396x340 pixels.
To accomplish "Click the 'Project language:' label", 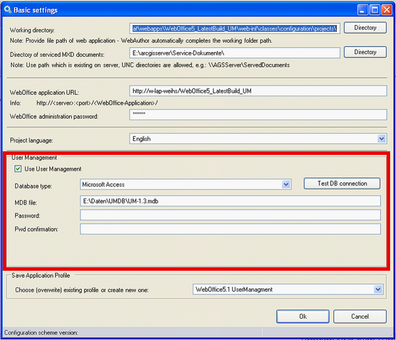I will (32, 140).
